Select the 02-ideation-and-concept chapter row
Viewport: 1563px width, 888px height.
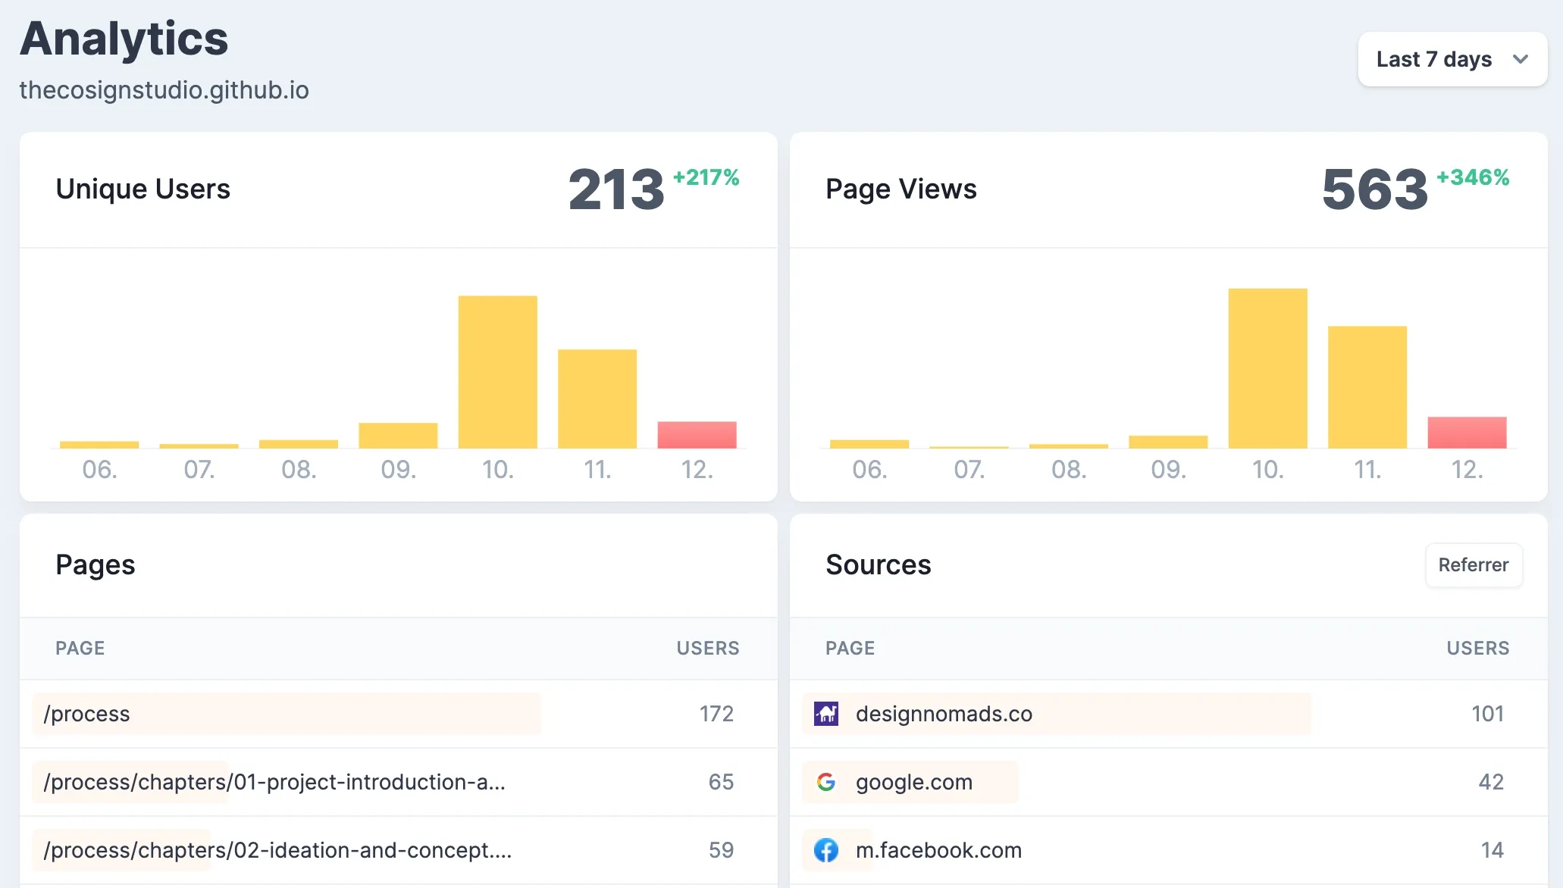277,850
